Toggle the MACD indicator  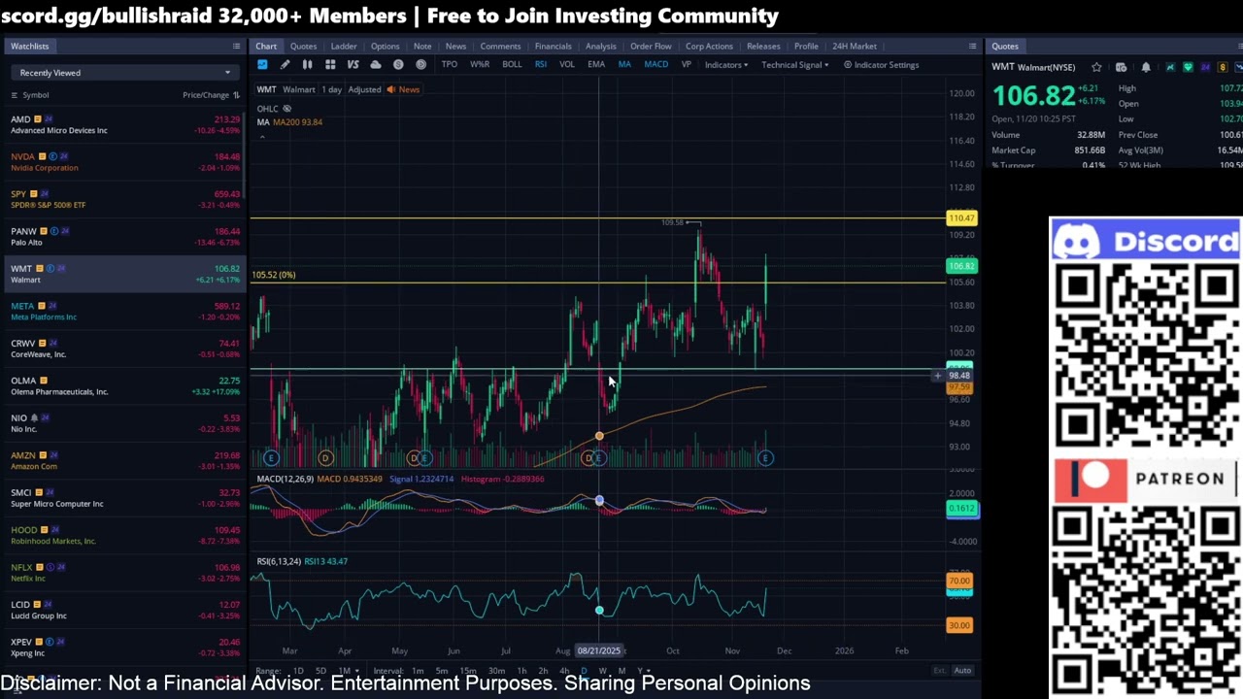pyautogui.click(x=655, y=65)
